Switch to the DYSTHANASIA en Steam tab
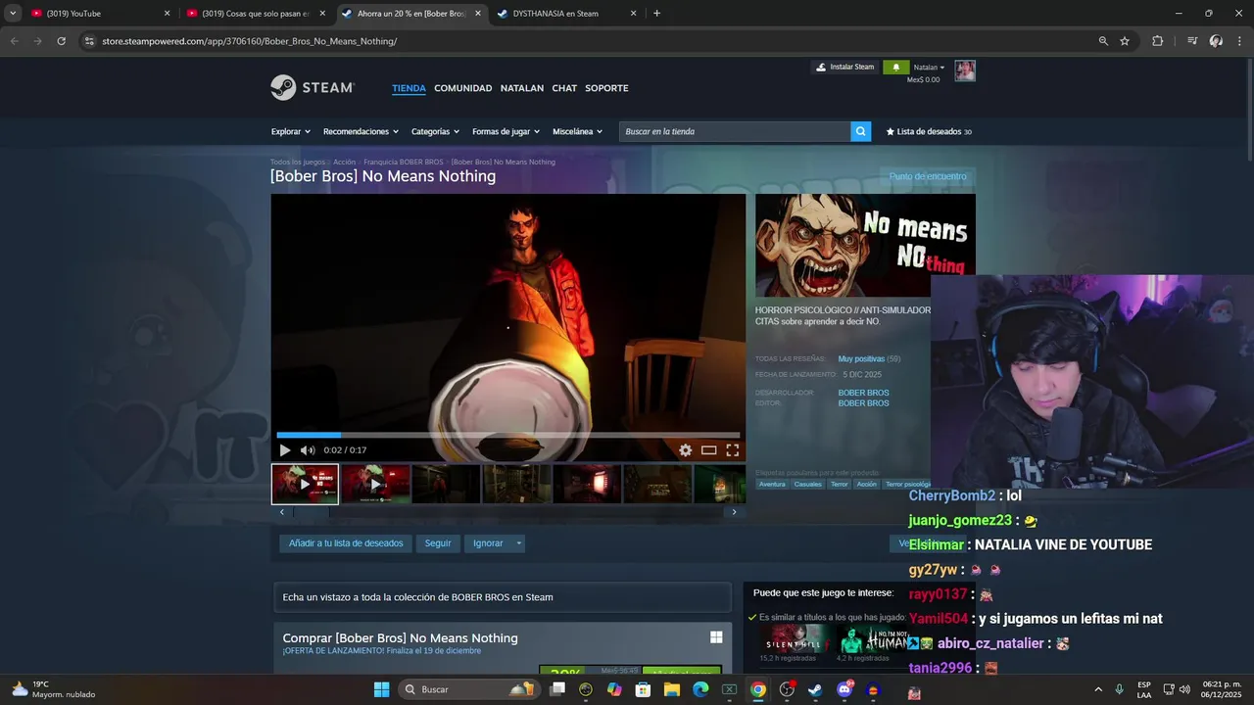1254x705 pixels. click(x=567, y=14)
